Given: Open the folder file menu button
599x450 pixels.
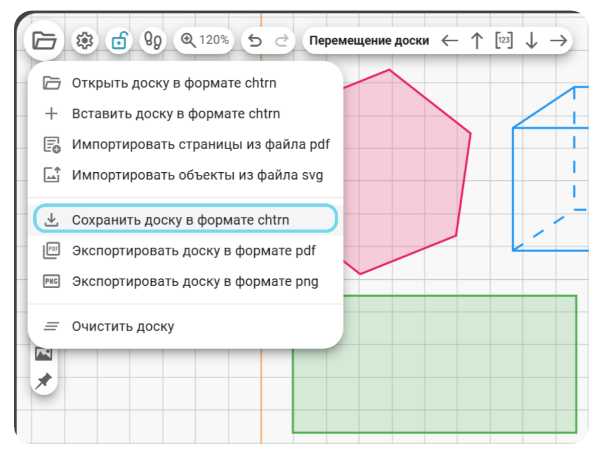Looking at the screenshot, I should pos(44,41).
